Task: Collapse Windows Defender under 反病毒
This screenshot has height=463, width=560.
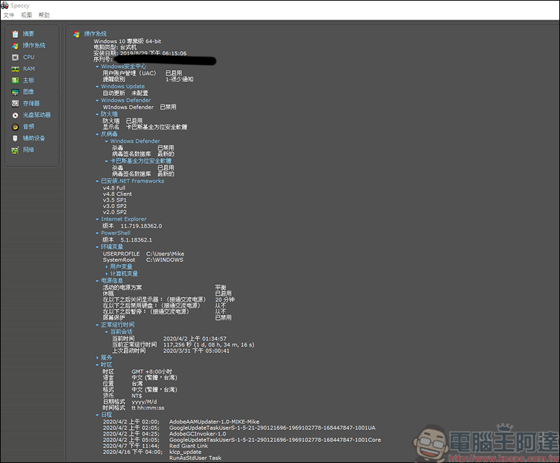Action: point(106,141)
